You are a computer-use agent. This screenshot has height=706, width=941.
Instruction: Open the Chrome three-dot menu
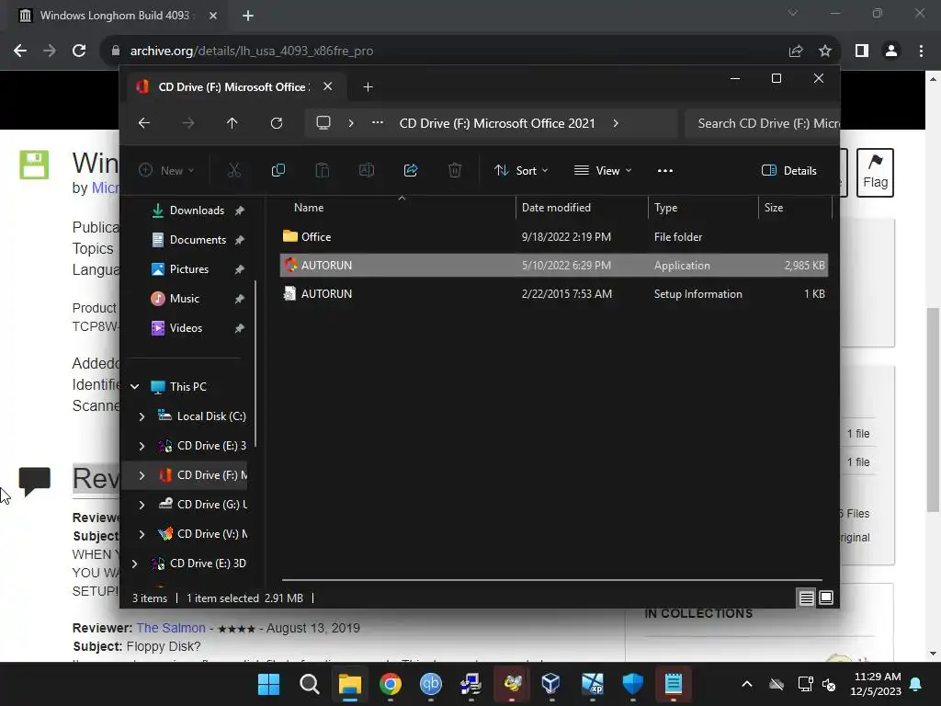(921, 51)
